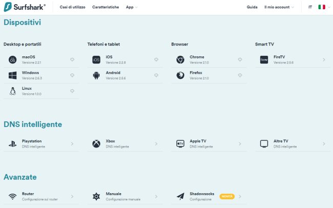The image size is (333, 208).
Task: Download Windows app via cloud icon
Action: click(x=72, y=75)
